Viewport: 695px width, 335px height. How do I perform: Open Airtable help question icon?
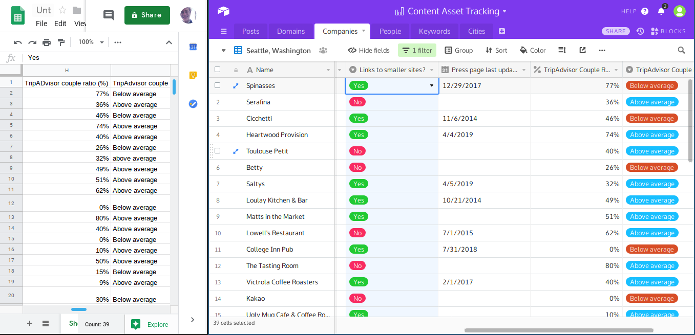pos(645,11)
